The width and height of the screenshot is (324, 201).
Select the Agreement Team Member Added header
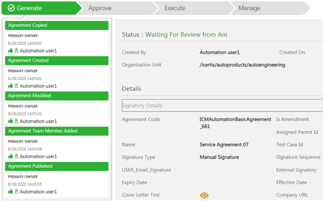coord(57,131)
